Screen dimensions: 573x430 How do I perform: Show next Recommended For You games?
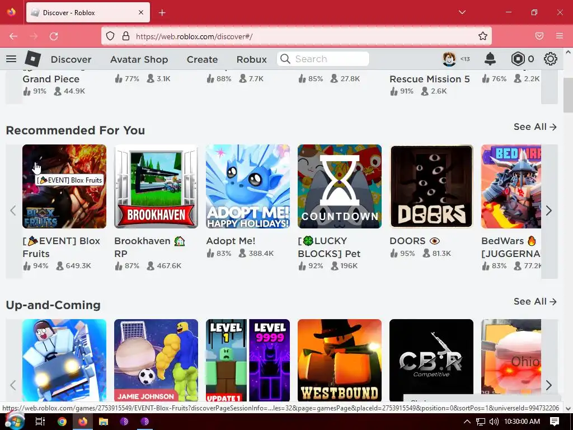click(549, 211)
